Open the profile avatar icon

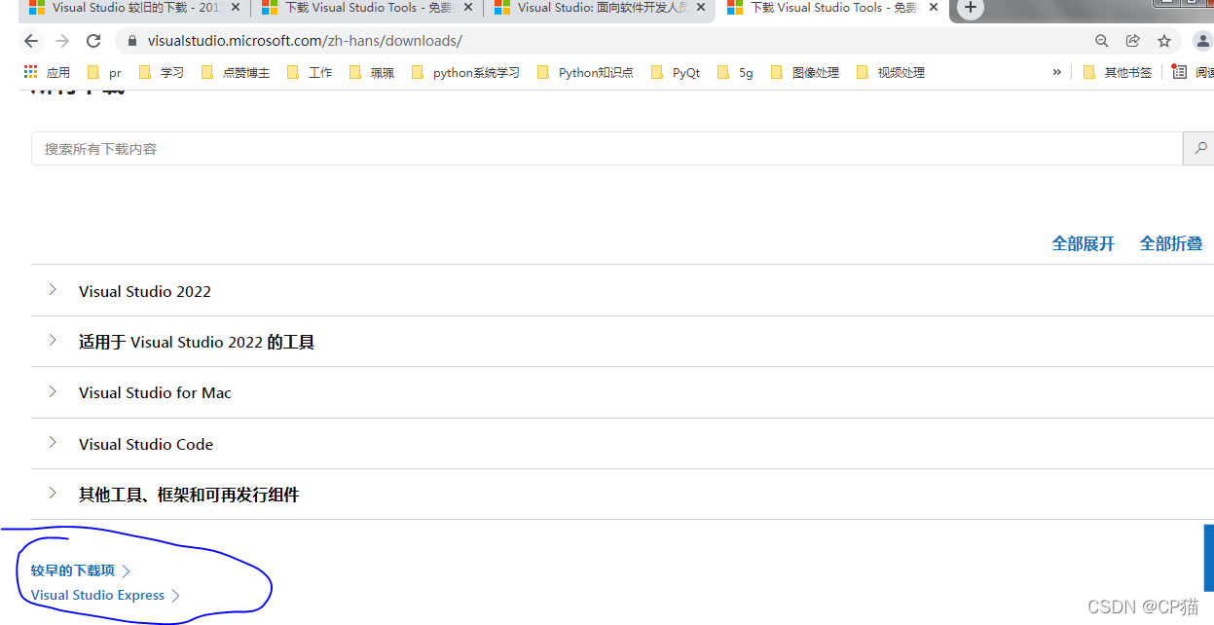pos(1201,41)
